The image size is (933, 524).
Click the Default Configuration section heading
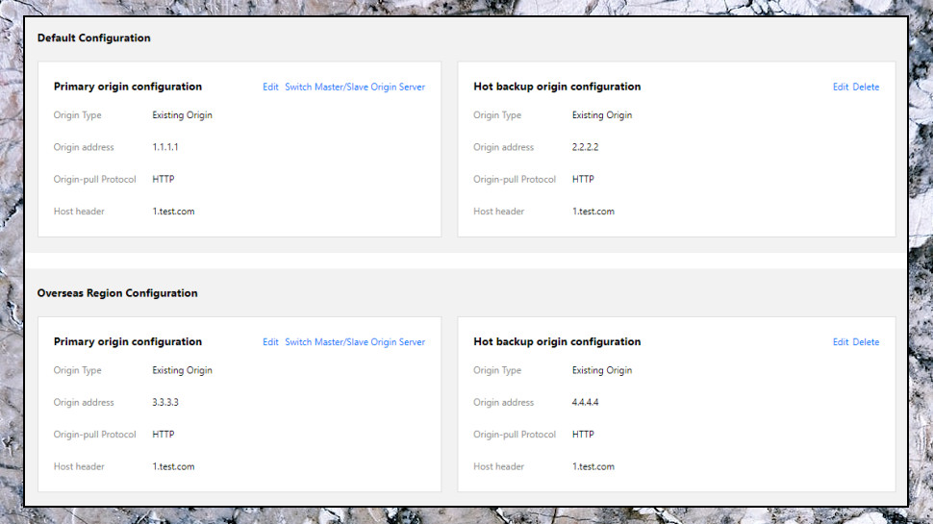pyautogui.click(x=94, y=38)
